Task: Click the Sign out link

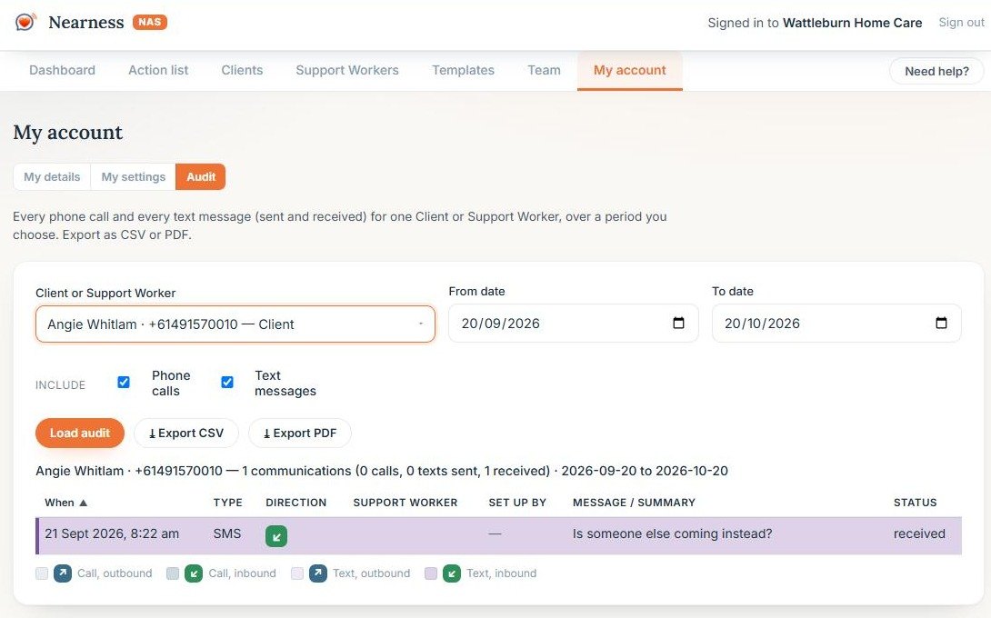Action: pos(961,22)
